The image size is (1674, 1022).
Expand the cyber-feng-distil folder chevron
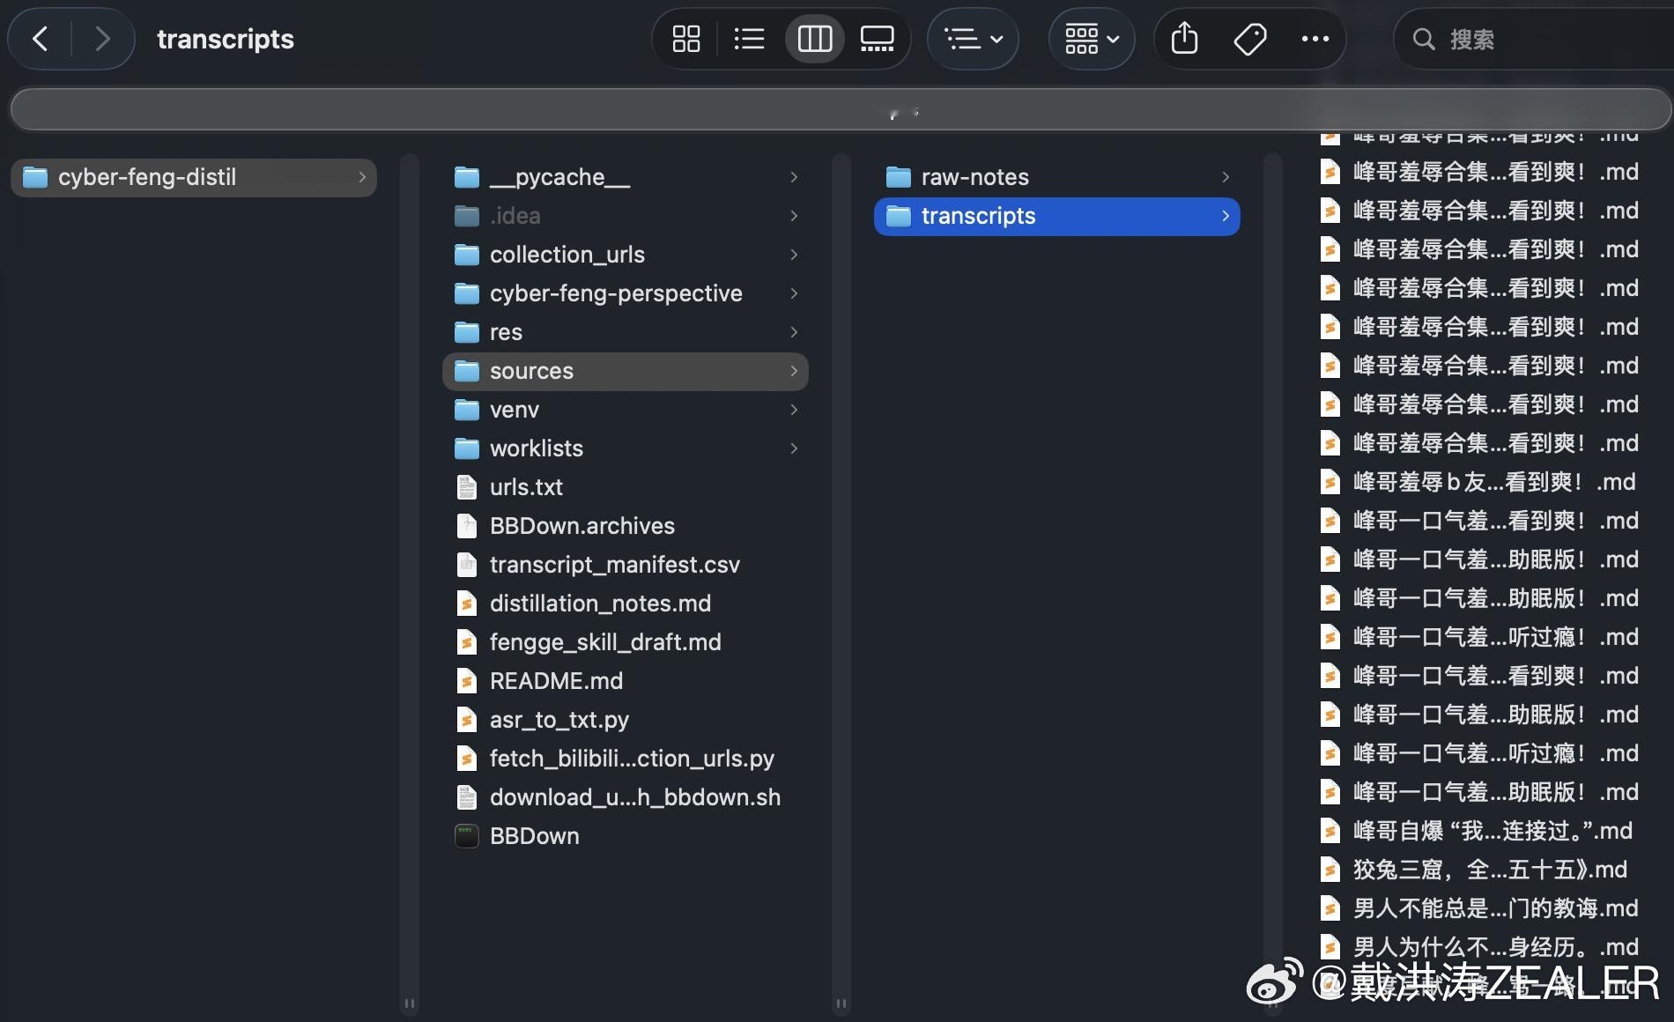(x=361, y=177)
